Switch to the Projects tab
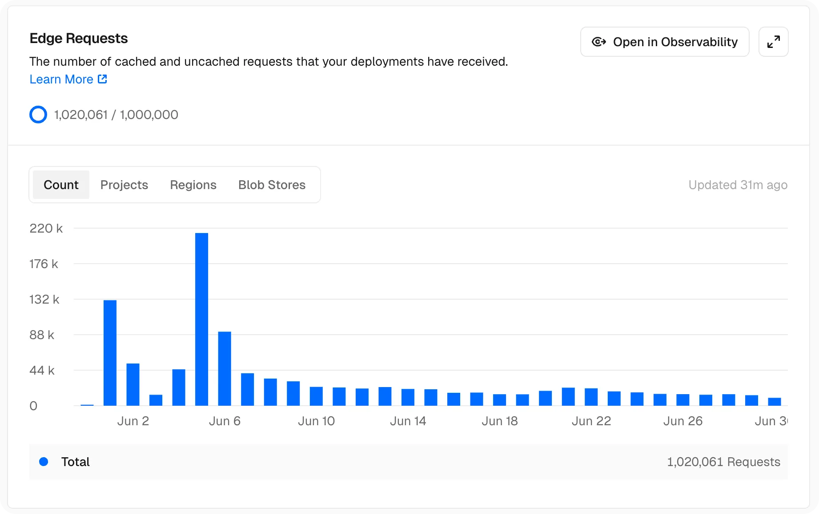This screenshot has height=514, width=819. click(x=124, y=185)
